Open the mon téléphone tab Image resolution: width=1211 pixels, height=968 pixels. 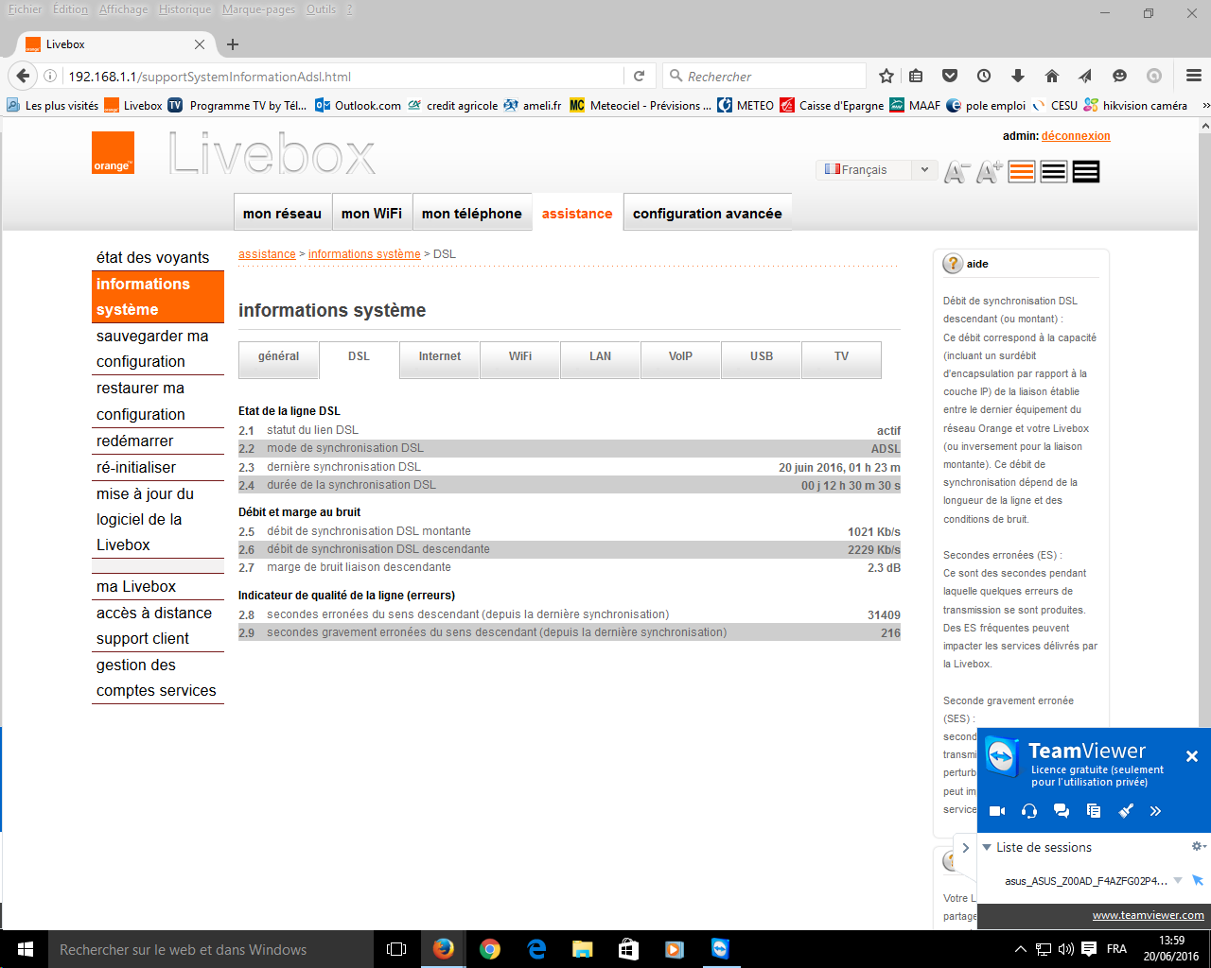[471, 213]
